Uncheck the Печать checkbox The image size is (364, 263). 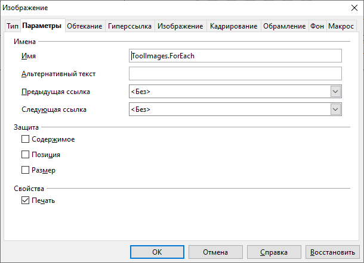coord(25,201)
